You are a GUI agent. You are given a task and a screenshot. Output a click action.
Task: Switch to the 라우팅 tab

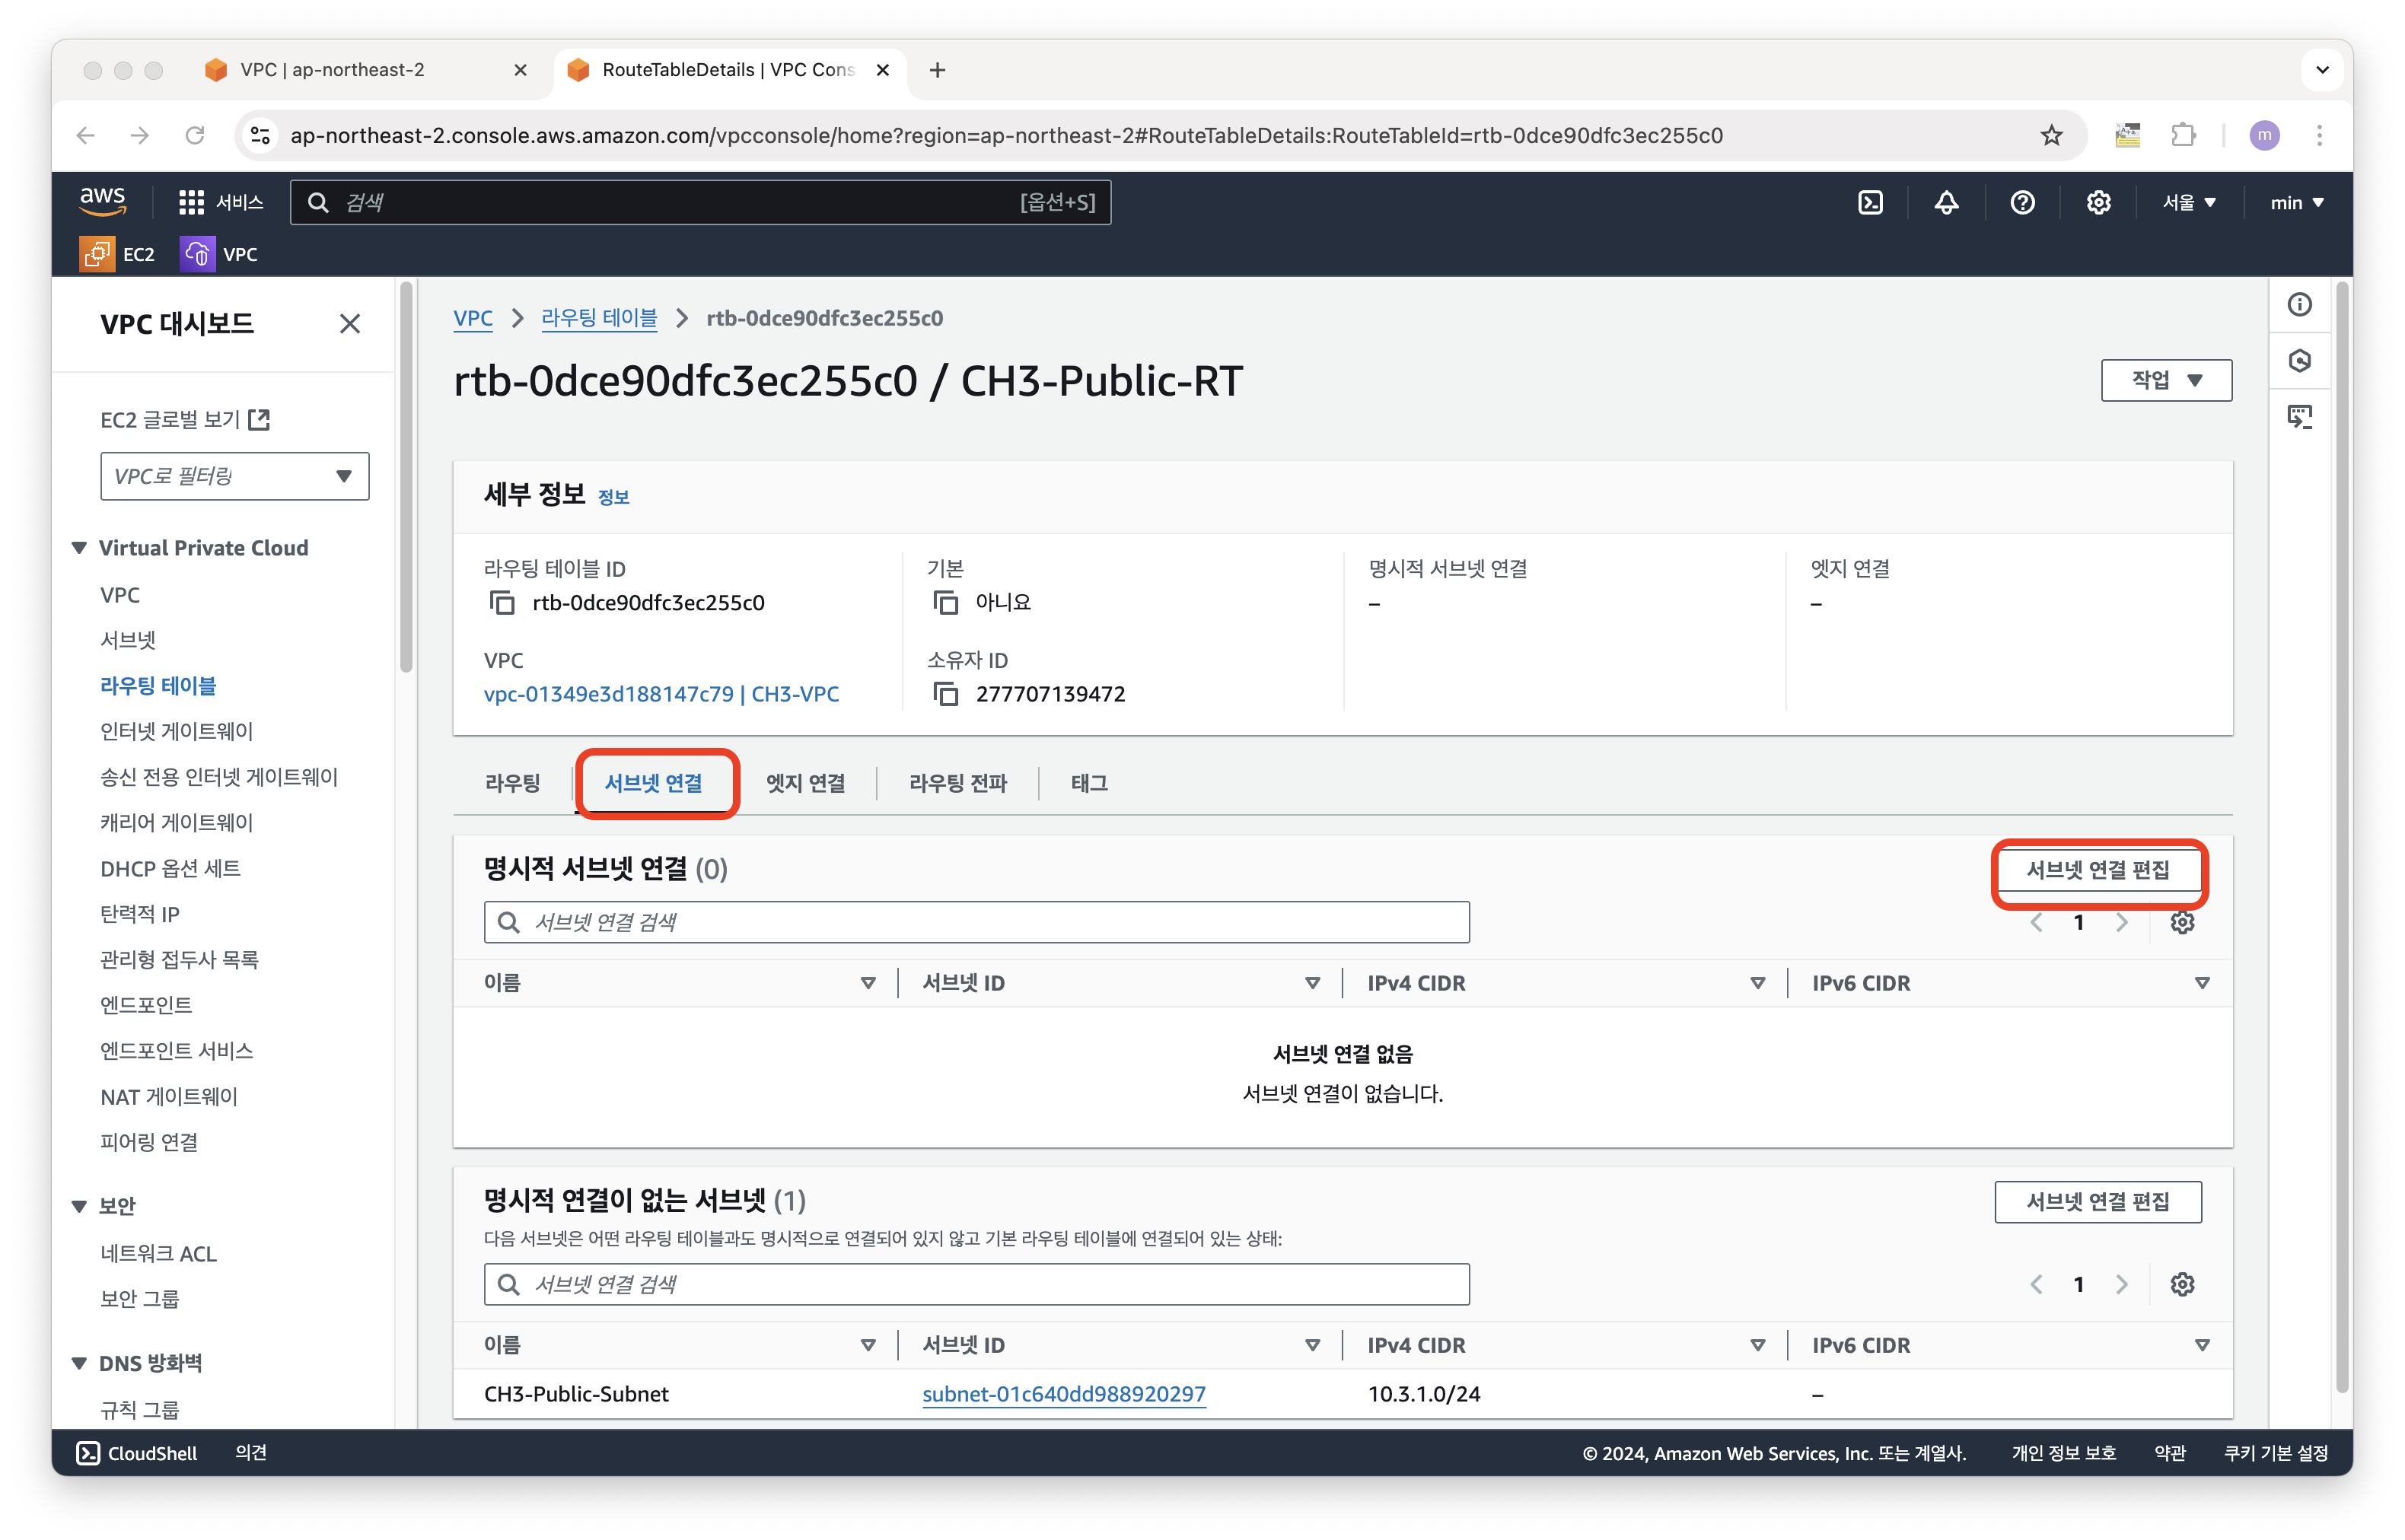point(512,783)
